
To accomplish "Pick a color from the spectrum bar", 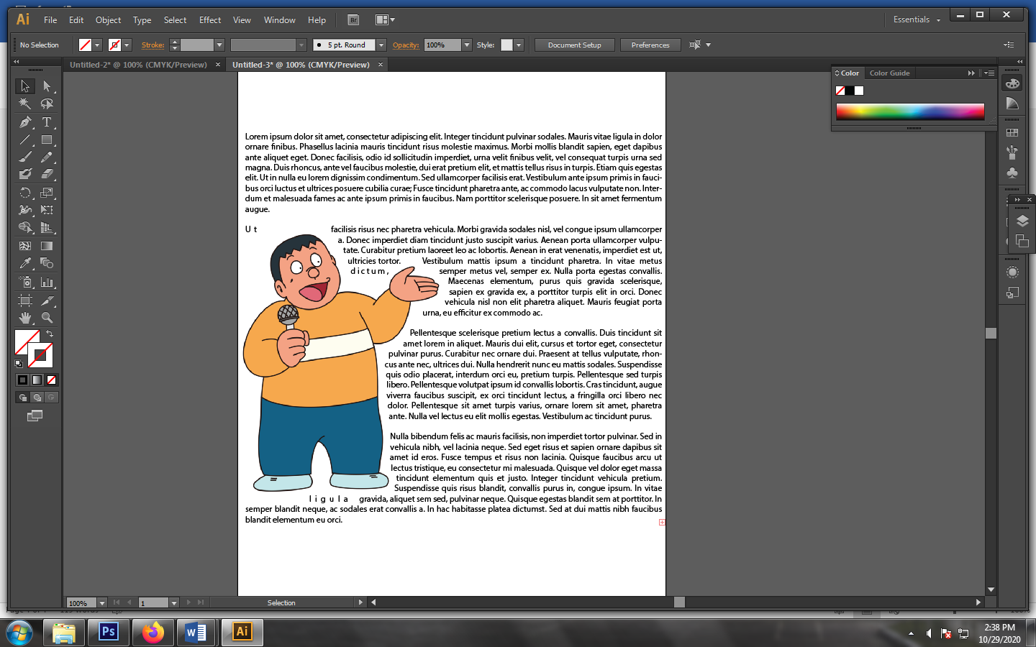I will tap(909, 111).
